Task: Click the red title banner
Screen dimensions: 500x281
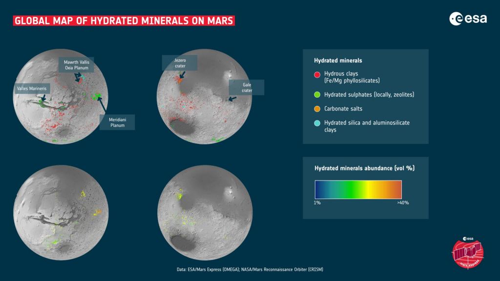Action: [x=125, y=20]
